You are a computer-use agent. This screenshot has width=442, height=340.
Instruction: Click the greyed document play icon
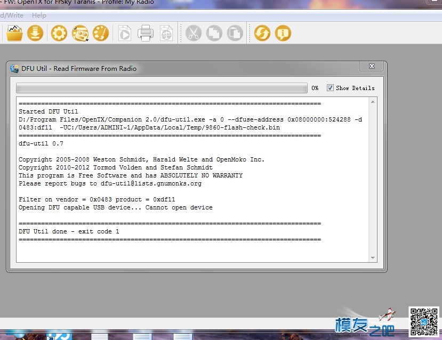pos(125,33)
